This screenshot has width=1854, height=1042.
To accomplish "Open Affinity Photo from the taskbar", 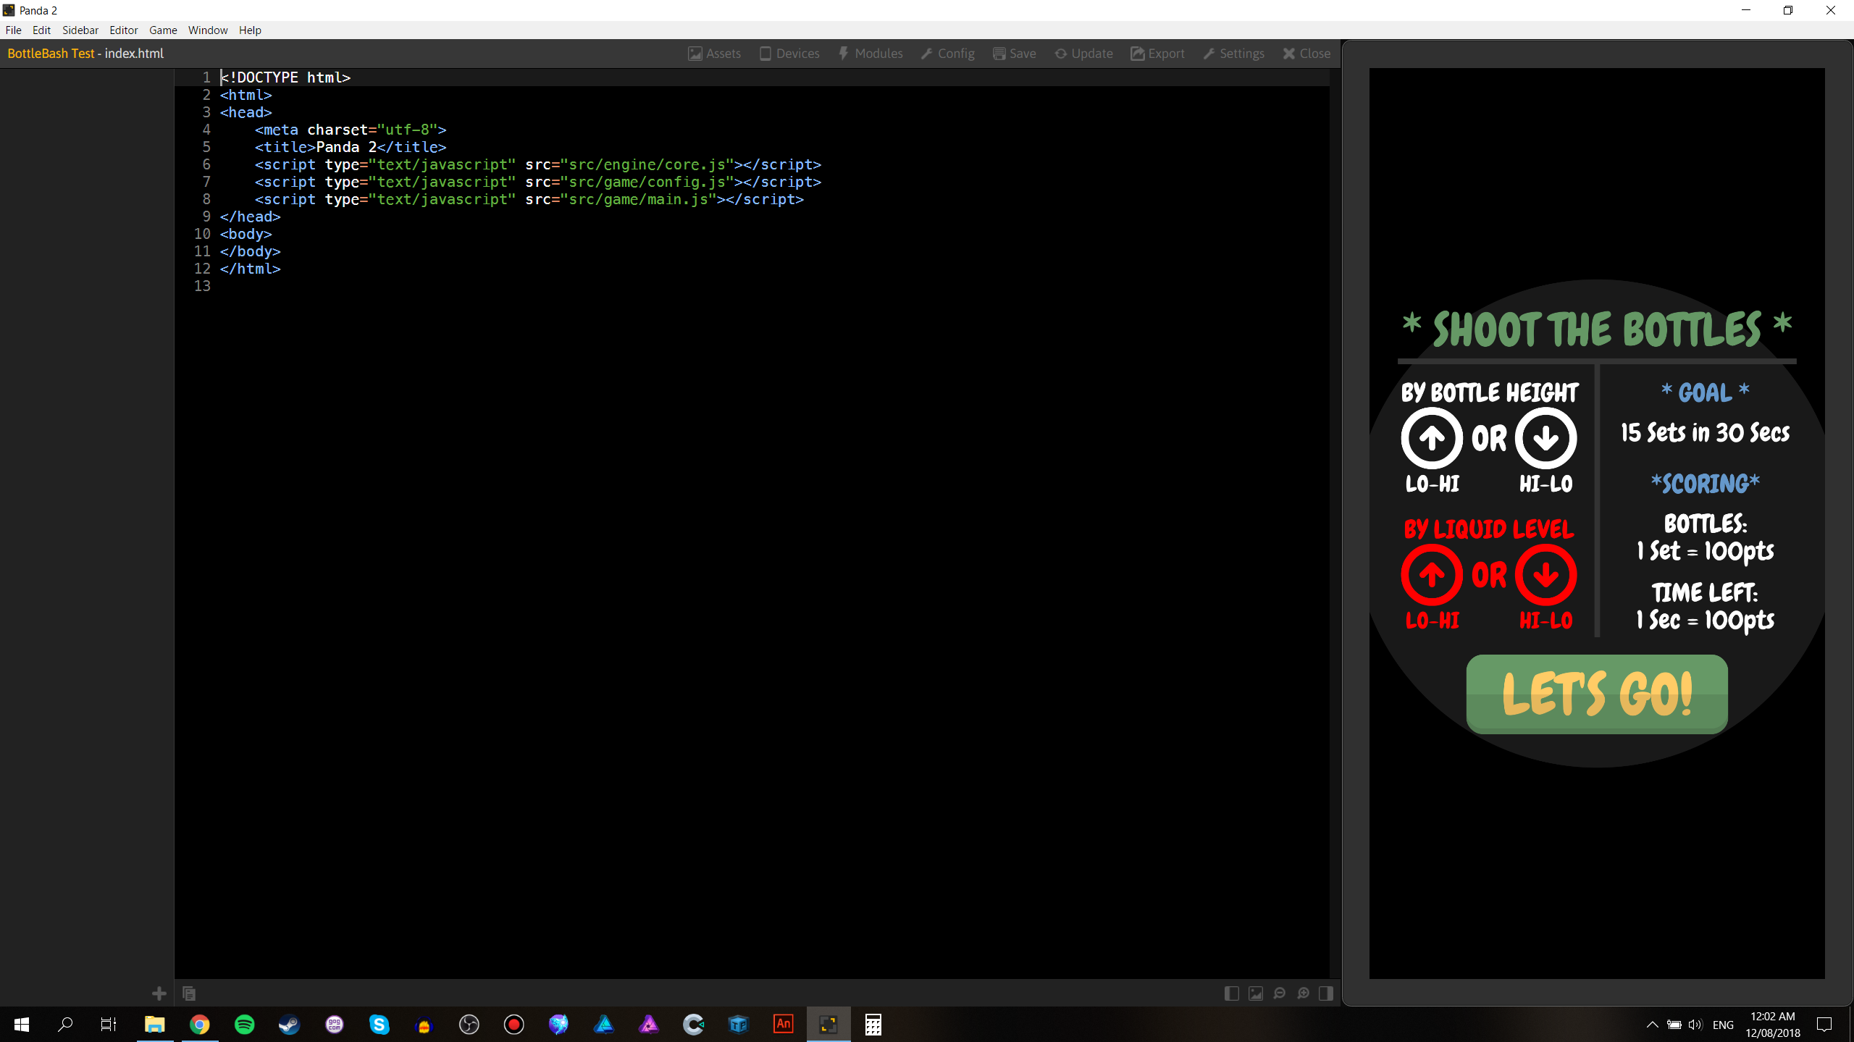I will (x=648, y=1025).
